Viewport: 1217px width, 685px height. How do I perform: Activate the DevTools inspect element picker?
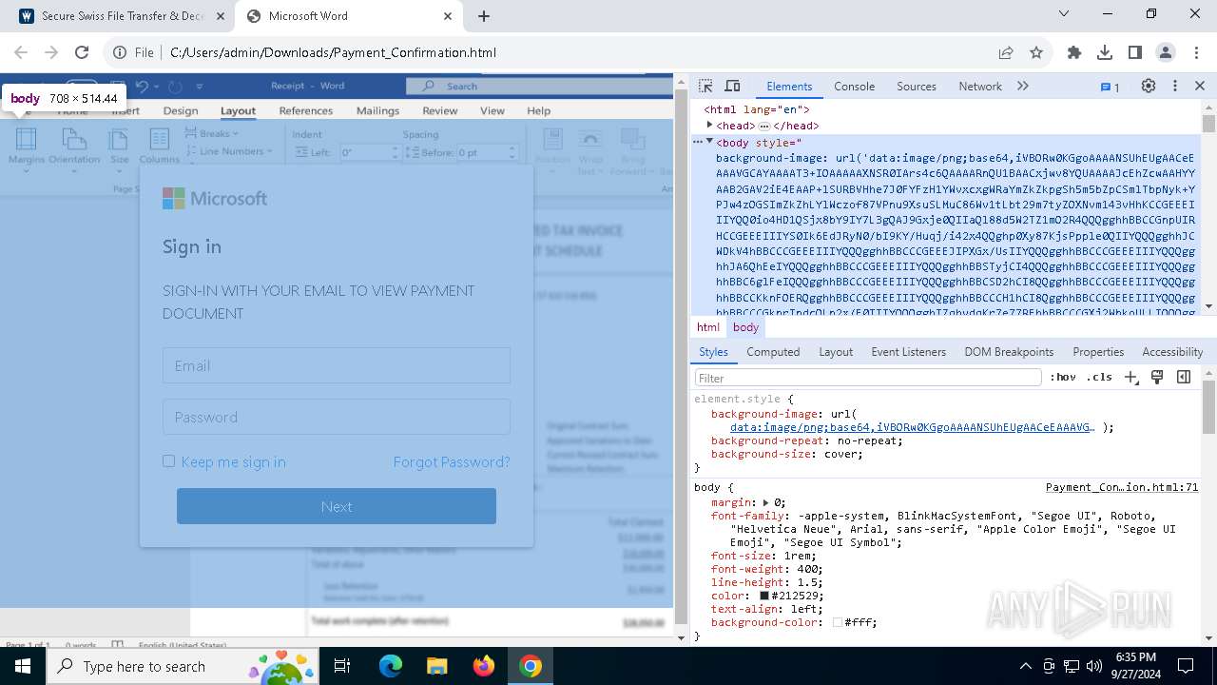pos(705,86)
